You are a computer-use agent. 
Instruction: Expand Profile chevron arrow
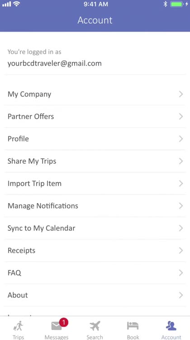click(181, 139)
